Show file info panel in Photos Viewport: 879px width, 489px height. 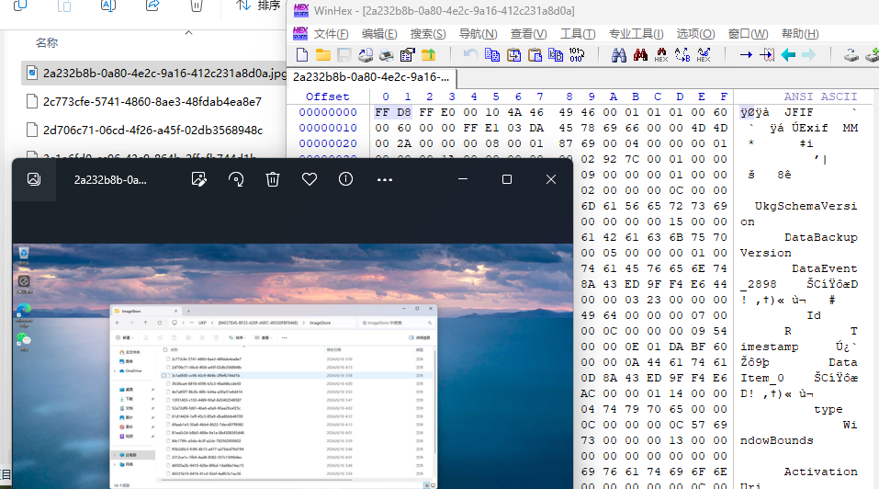click(346, 179)
